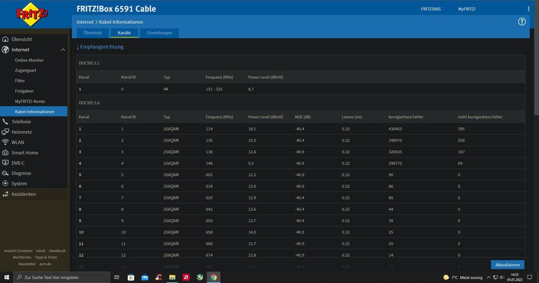Open Zugangsart in the sidebar
The height and width of the screenshot is (283, 539).
pos(25,70)
